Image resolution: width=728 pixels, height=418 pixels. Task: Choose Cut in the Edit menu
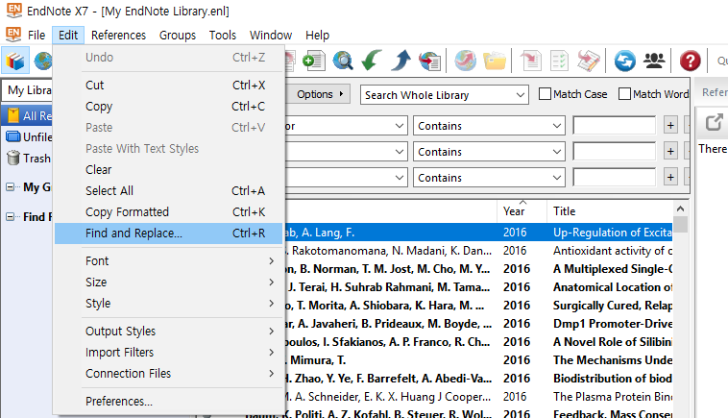(x=168, y=85)
